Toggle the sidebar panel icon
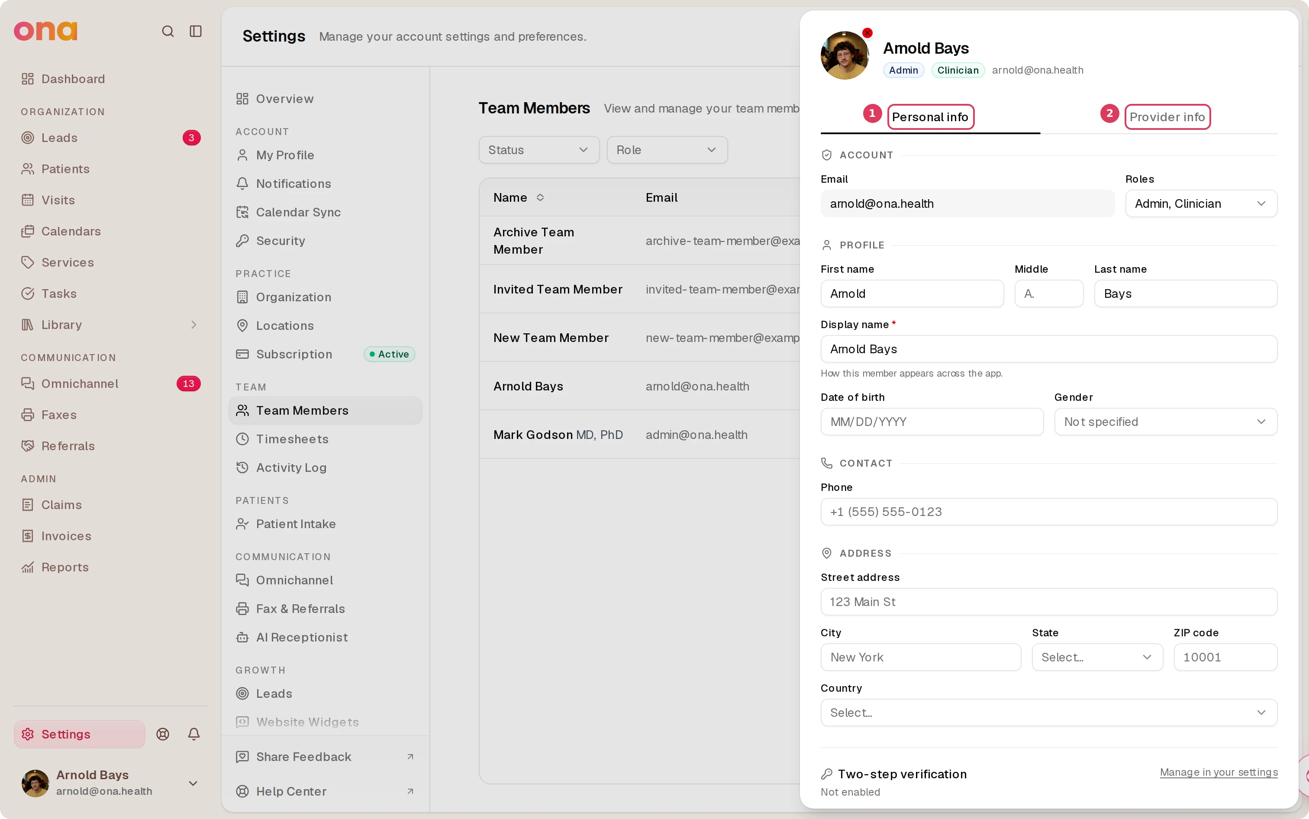 click(196, 32)
